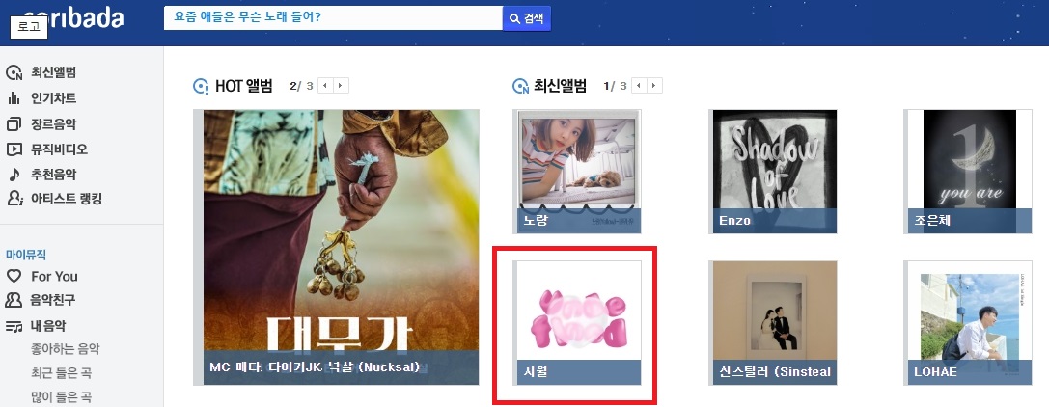This screenshot has width=1049, height=407.
Task: Open 좋아하는 음악 link
Action: tap(65, 349)
